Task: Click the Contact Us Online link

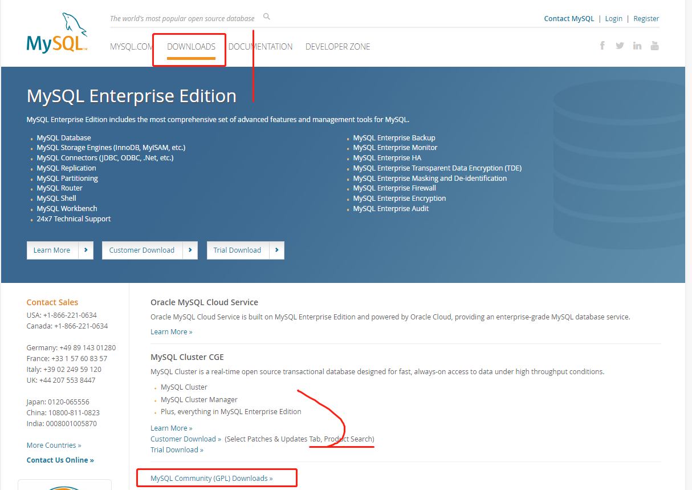Action: click(x=60, y=460)
